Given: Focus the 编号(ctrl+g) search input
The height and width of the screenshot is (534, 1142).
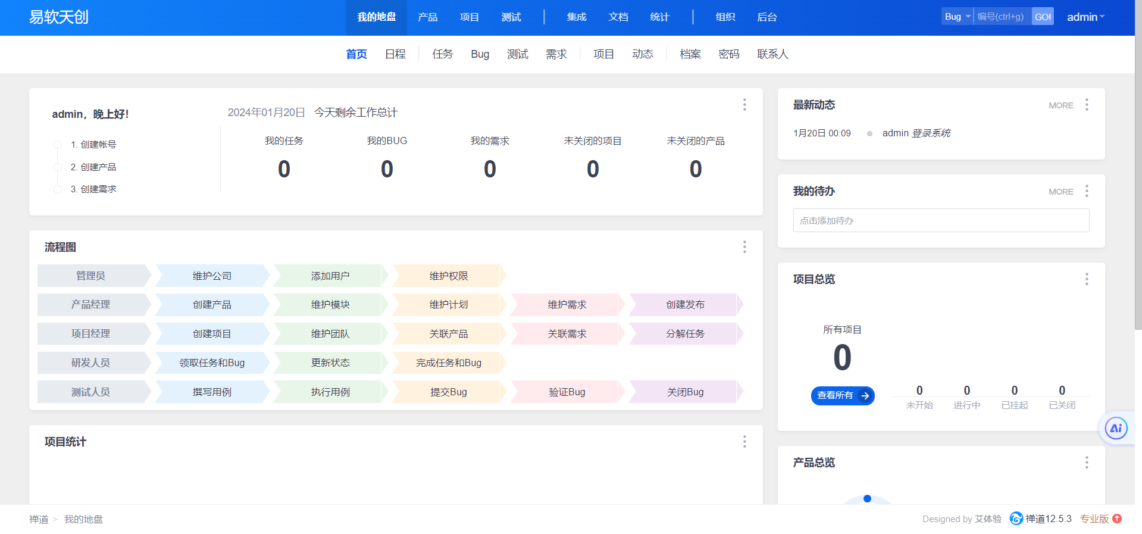Looking at the screenshot, I should [x=1002, y=17].
